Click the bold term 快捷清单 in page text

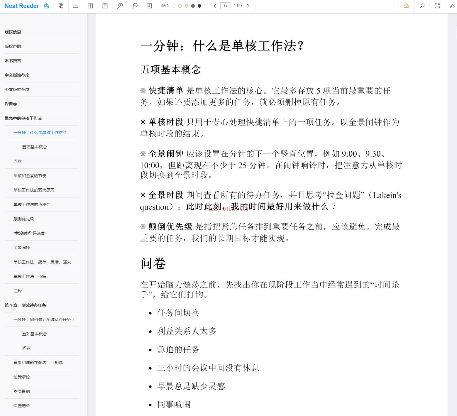(166, 91)
